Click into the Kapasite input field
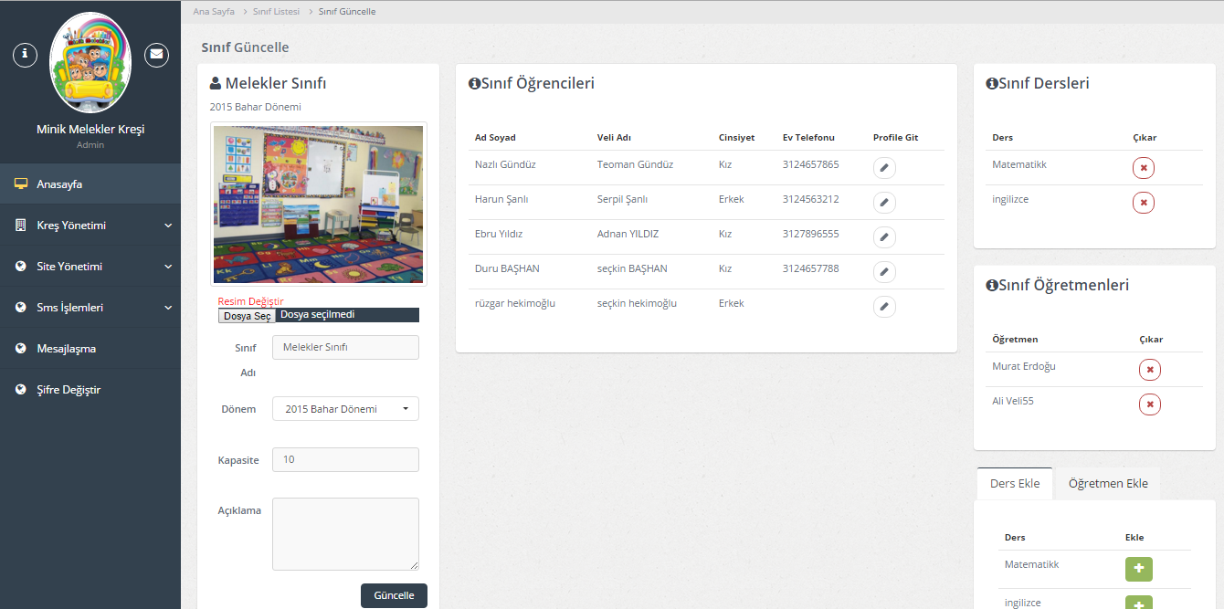The image size is (1224, 609). pyautogui.click(x=345, y=460)
